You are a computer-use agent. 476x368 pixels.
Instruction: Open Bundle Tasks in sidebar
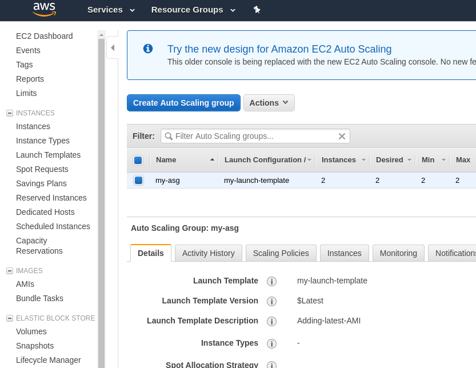pyautogui.click(x=40, y=298)
